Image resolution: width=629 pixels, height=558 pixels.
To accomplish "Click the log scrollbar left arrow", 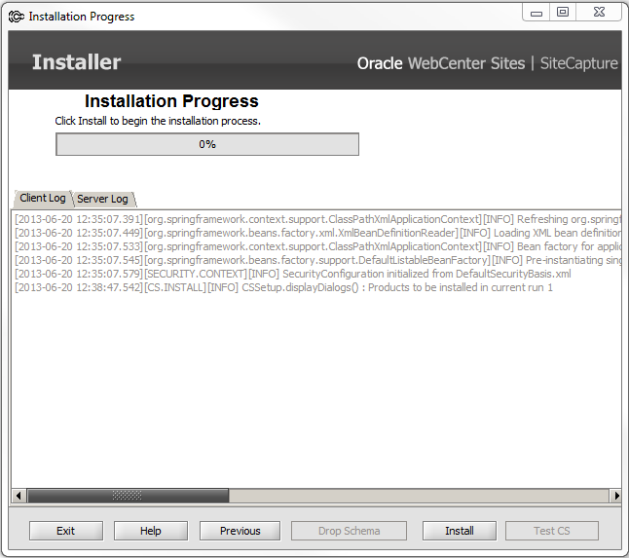I will coord(18,496).
